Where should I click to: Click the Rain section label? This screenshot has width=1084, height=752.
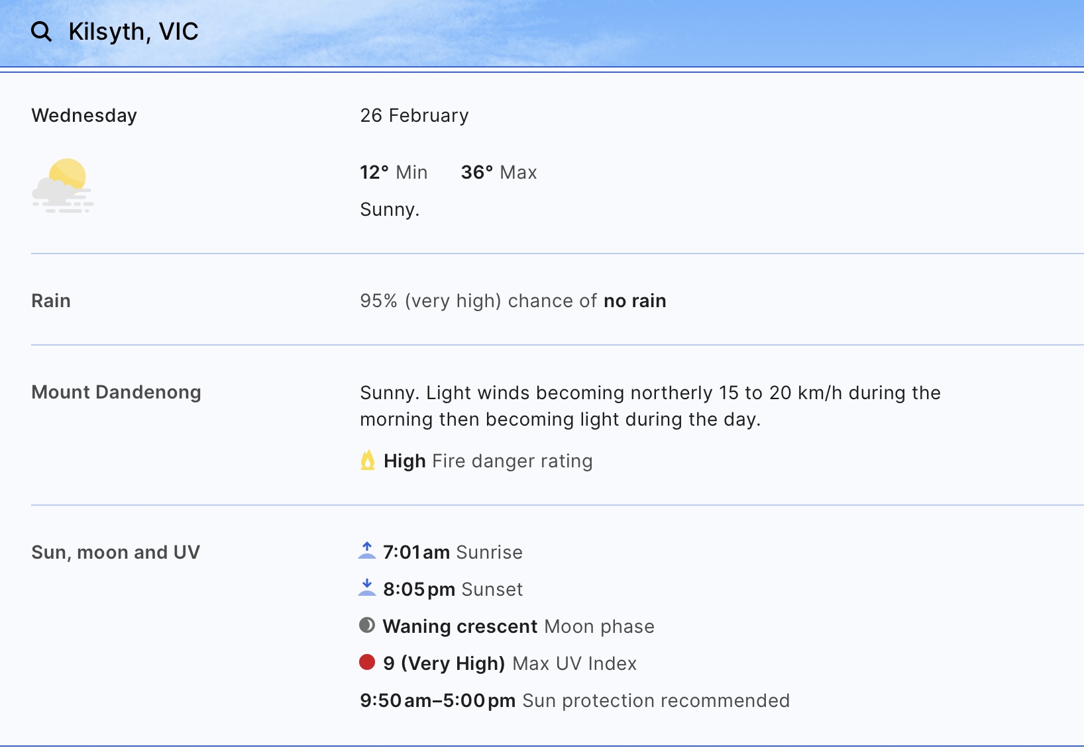[x=51, y=301]
